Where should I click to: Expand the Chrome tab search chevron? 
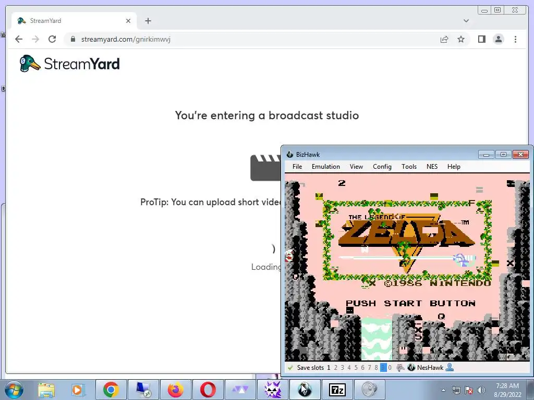click(x=466, y=21)
